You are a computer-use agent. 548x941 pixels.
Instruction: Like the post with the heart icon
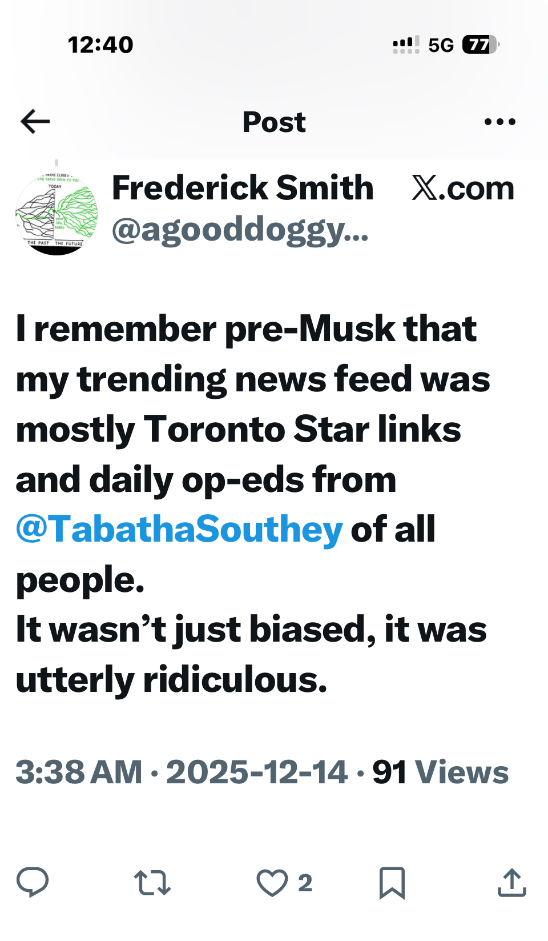(272, 883)
